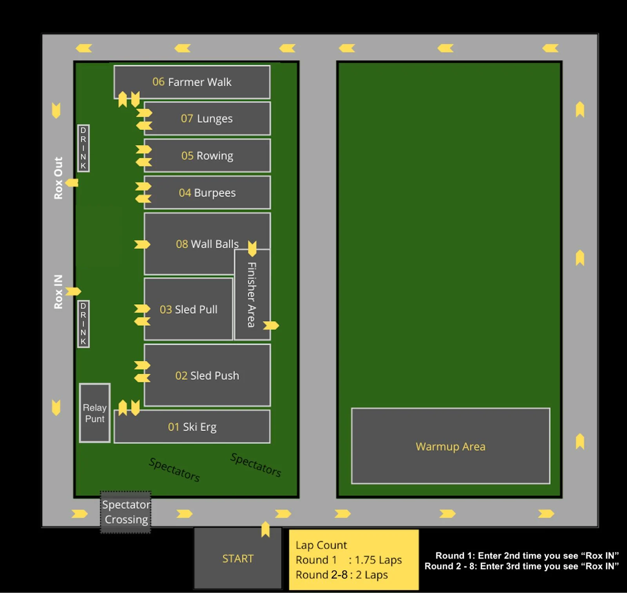Image resolution: width=627 pixels, height=593 pixels.
Task: Click the entry arrow for 07 Lunges
Action: pyautogui.click(x=144, y=113)
